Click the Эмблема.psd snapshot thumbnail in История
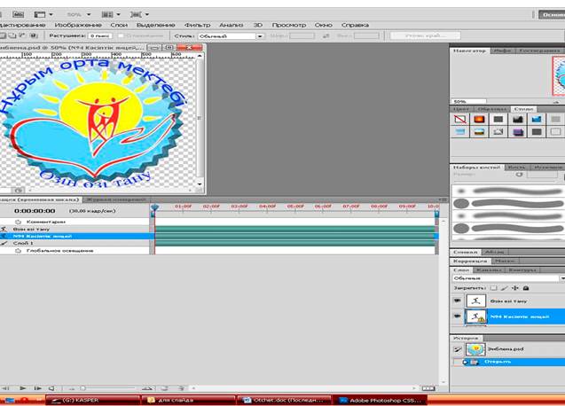The height and width of the screenshot is (406, 565). click(474, 349)
